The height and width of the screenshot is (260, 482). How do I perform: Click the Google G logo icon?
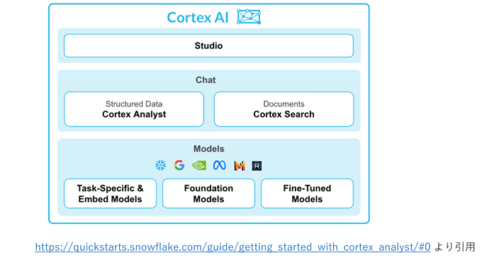179,165
